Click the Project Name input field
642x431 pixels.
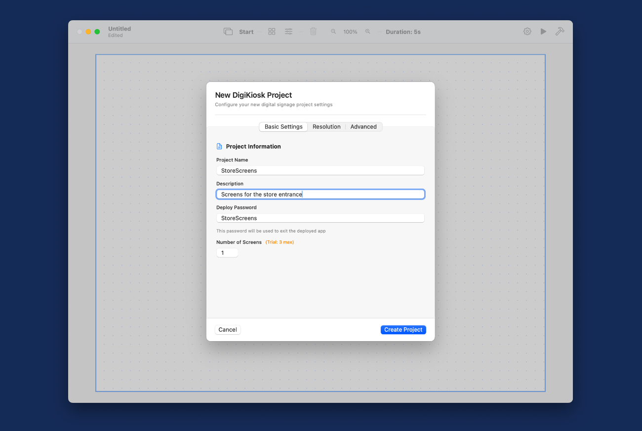tap(321, 170)
